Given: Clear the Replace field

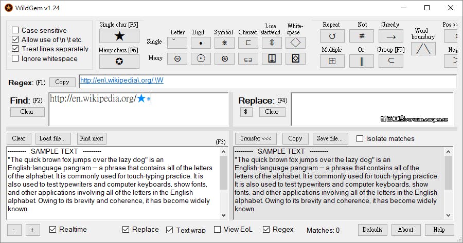Looking at the screenshot, I should (x=272, y=112).
